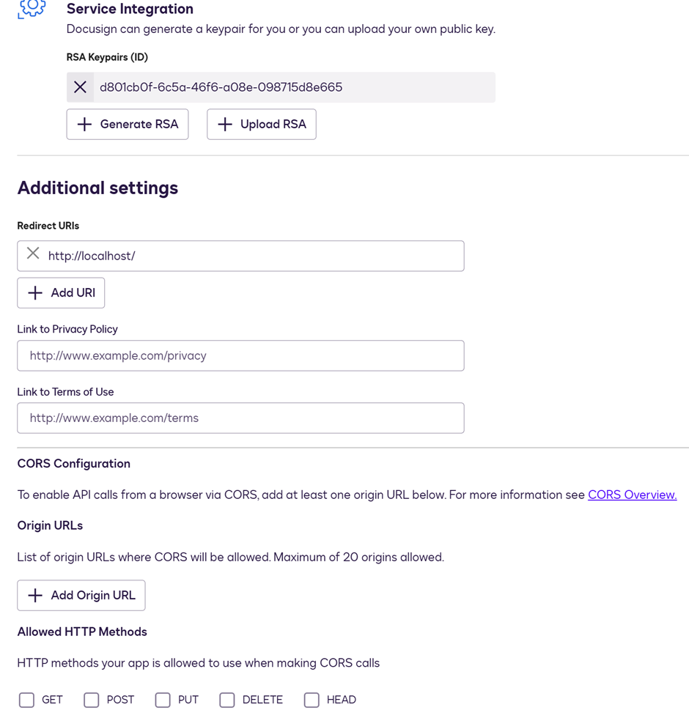Check the PUT HTTP method
Viewport: 689px width, 710px height.
tap(163, 700)
